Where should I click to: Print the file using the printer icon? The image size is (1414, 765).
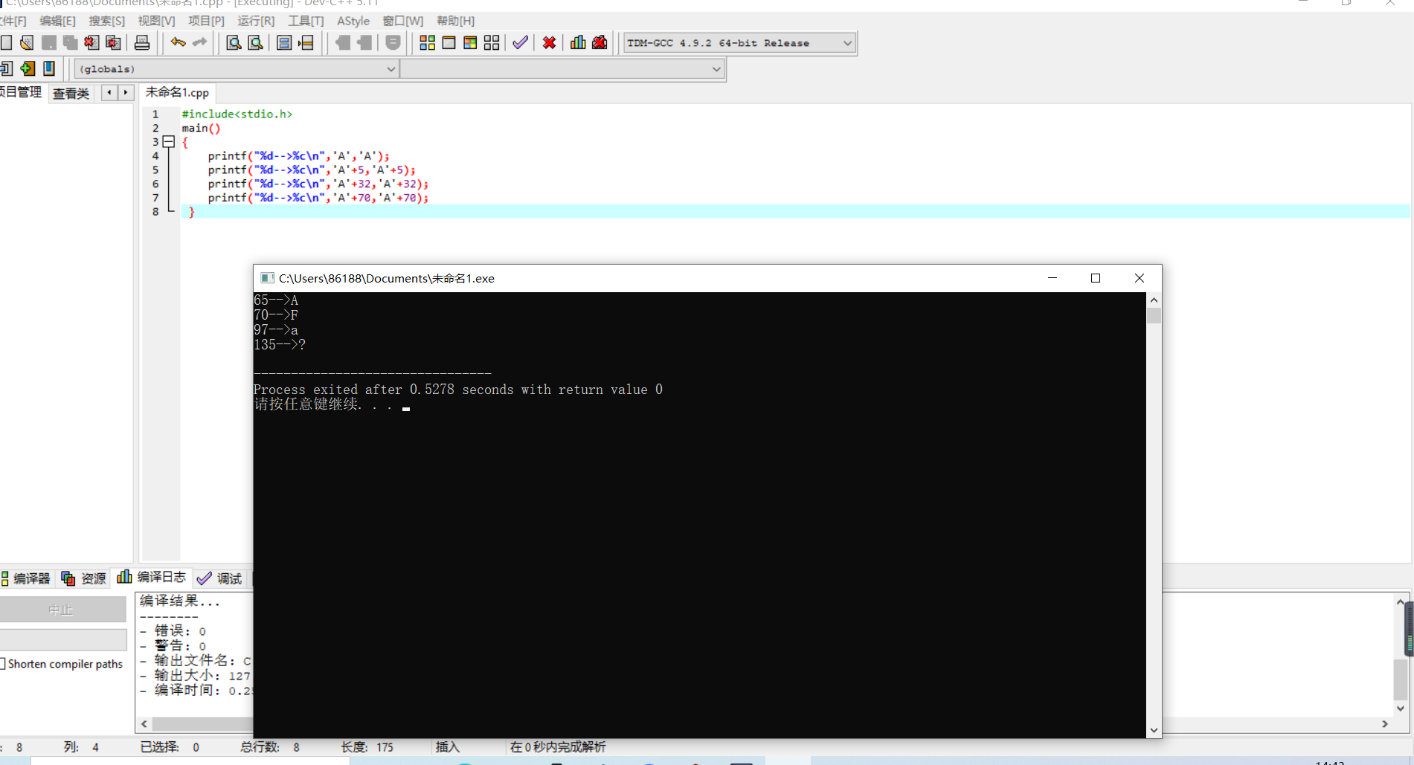coord(142,42)
